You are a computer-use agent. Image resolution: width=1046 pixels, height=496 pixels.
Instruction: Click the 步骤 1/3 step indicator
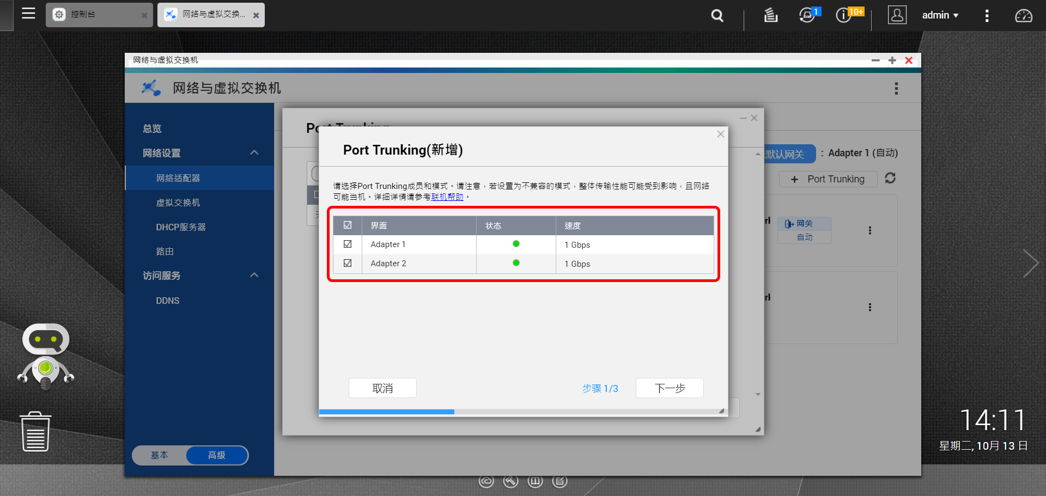pyautogui.click(x=600, y=388)
